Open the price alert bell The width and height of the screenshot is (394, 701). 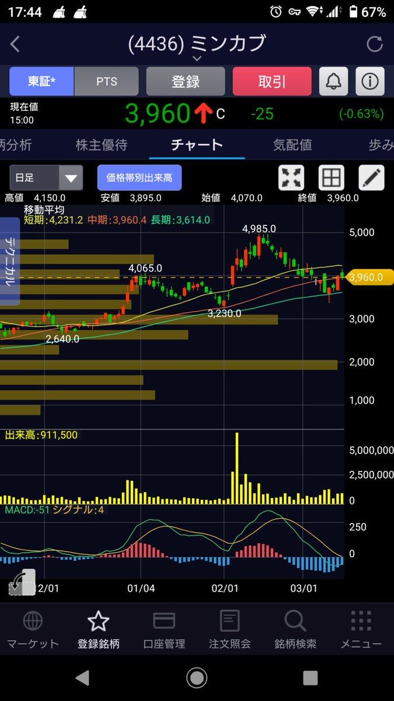pos(333,81)
